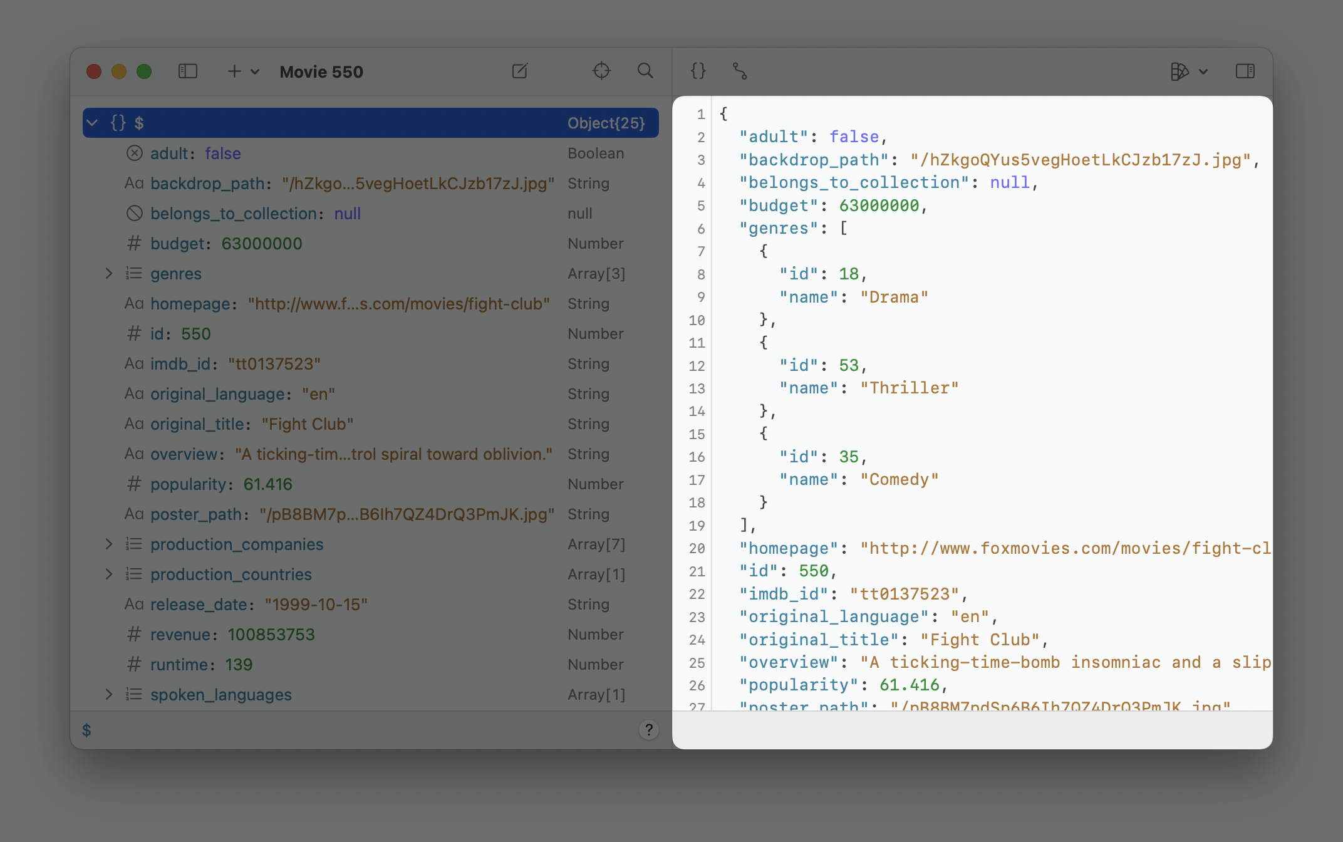Screen dimensions: 1343x842
Task: Select the node path extraction icon
Action: point(740,71)
